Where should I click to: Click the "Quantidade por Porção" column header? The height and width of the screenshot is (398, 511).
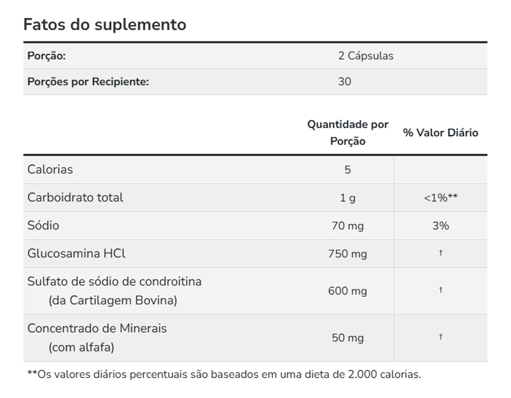click(348, 132)
